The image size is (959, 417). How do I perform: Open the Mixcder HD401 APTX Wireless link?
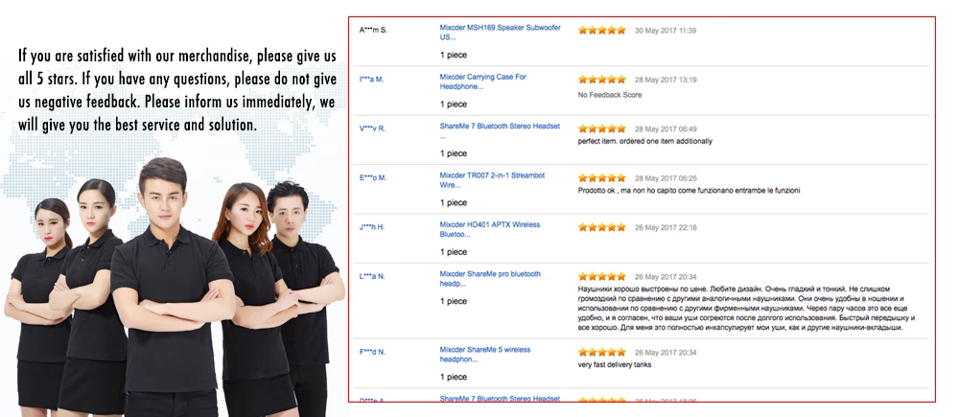490,229
